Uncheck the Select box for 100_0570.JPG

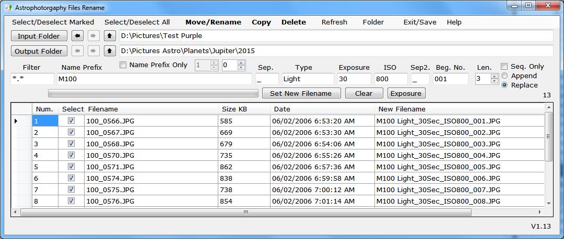(x=72, y=155)
